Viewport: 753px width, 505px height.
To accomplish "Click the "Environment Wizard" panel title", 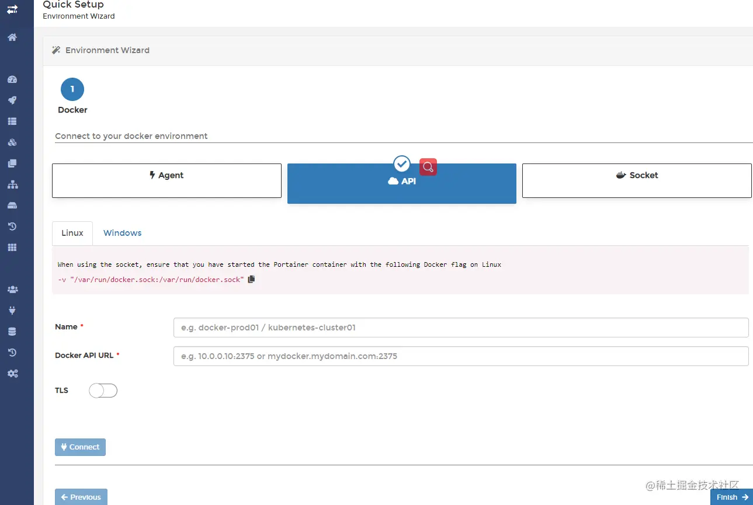I will [x=107, y=50].
